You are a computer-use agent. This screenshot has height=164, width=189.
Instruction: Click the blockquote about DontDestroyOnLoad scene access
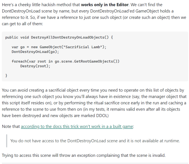tap(95, 141)
